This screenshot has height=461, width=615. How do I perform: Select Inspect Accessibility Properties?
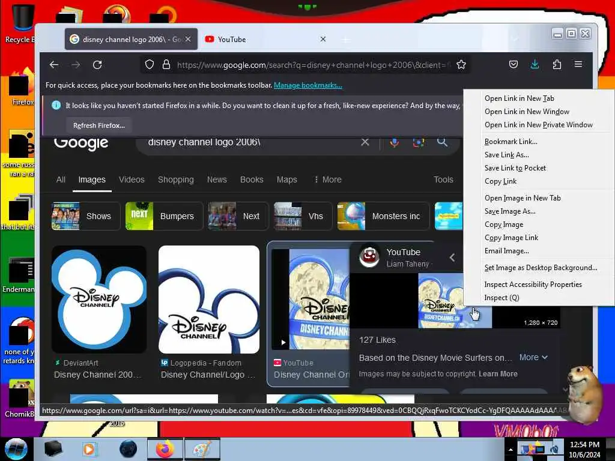(x=533, y=285)
